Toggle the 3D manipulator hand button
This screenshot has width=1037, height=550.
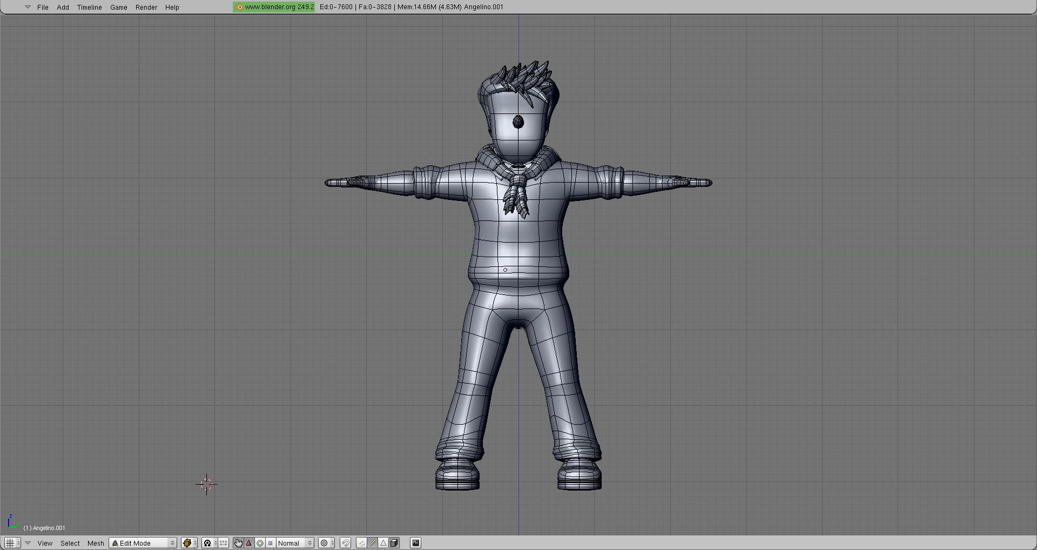click(x=238, y=543)
